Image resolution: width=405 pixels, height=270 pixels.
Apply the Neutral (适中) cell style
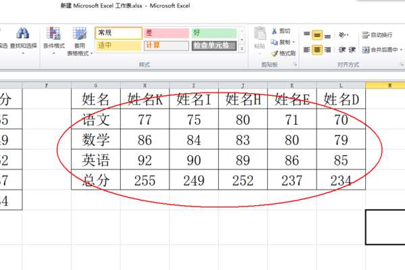(119, 46)
